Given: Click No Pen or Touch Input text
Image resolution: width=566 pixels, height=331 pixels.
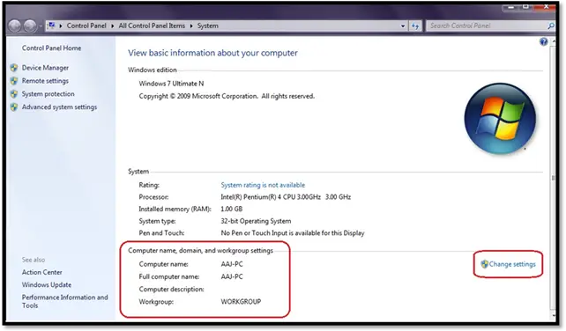Looking at the screenshot, I should pos(293,233).
